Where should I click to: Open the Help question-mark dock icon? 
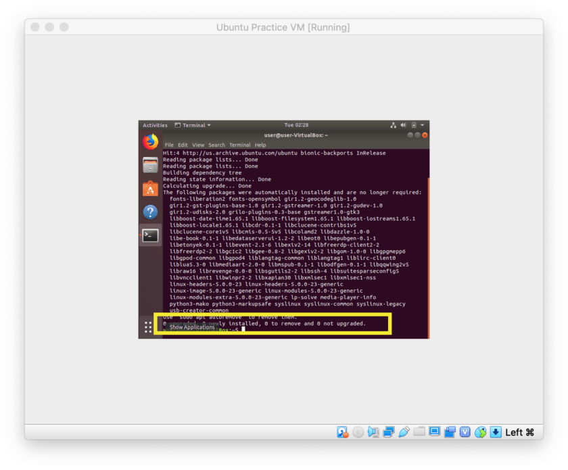[x=150, y=212]
